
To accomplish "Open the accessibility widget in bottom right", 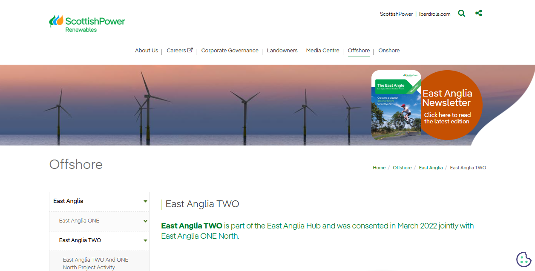I will [x=524, y=259].
